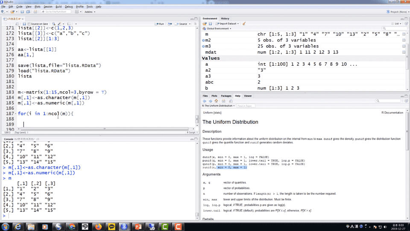Click console vertical scrollbar
The height and width of the screenshot is (231, 410).
197,215
